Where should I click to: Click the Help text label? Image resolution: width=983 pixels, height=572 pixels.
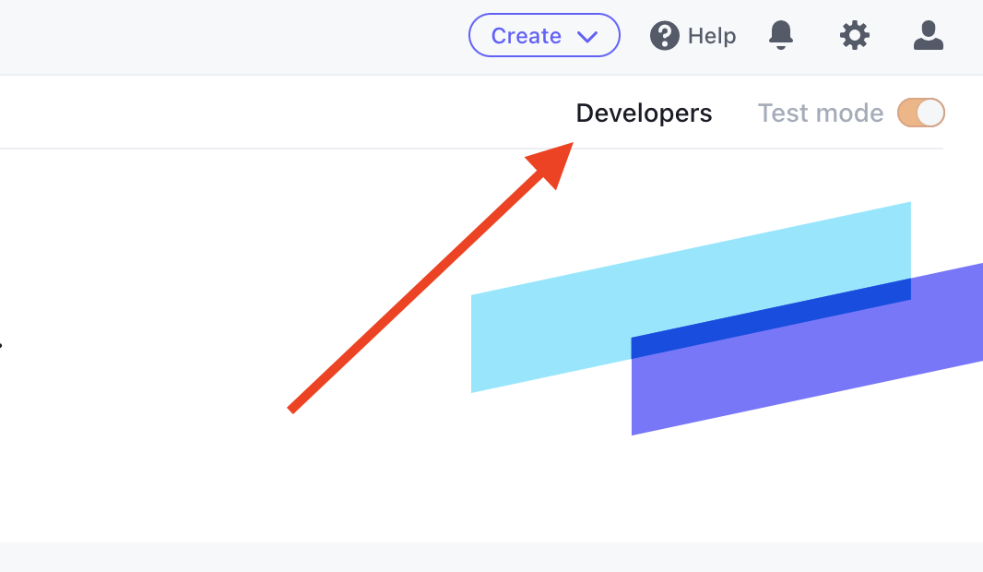click(712, 36)
